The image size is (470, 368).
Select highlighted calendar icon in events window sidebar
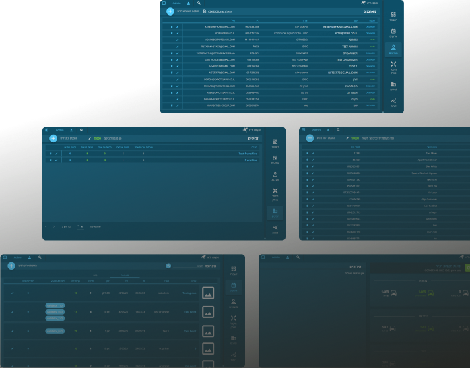point(233,285)
